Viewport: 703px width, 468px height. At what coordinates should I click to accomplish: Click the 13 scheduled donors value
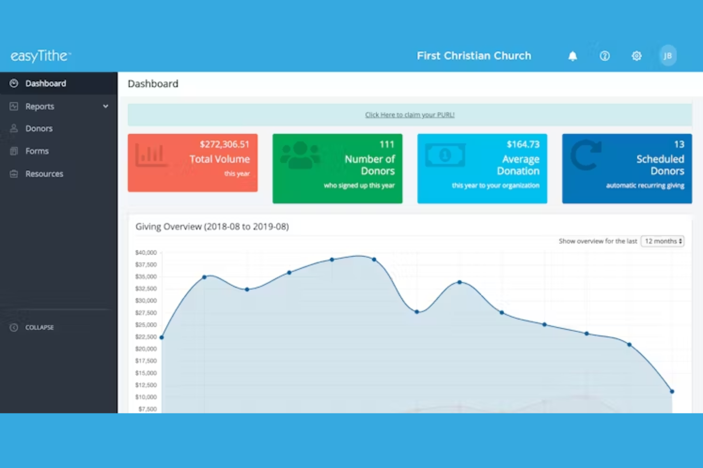pos(679,144)
